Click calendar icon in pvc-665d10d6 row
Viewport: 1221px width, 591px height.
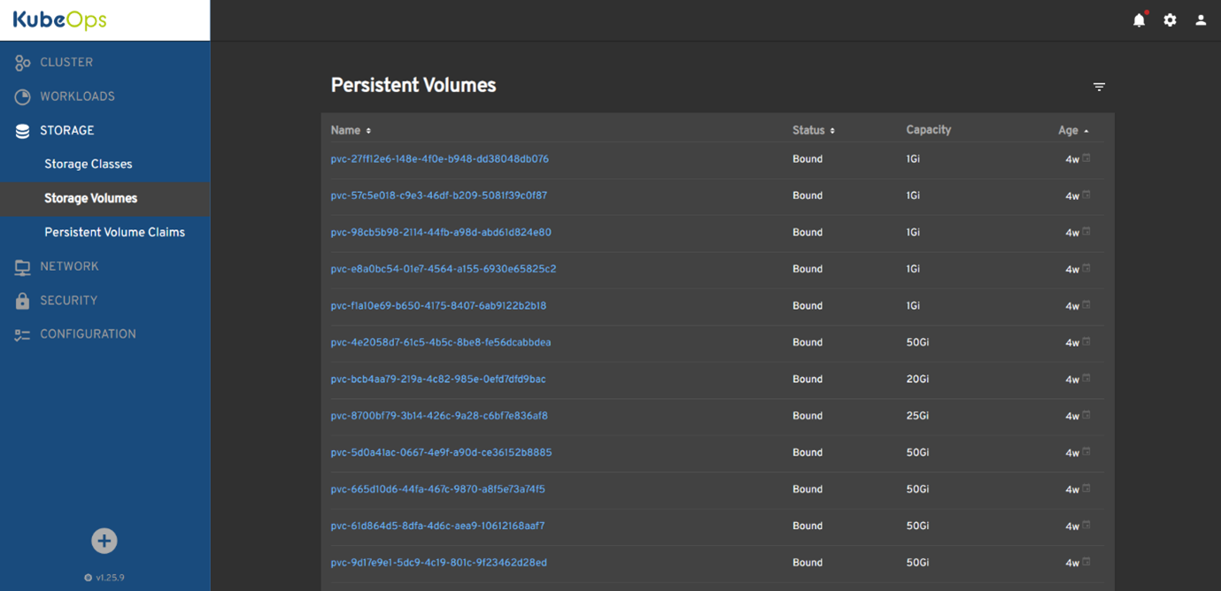pos(1086,488)
